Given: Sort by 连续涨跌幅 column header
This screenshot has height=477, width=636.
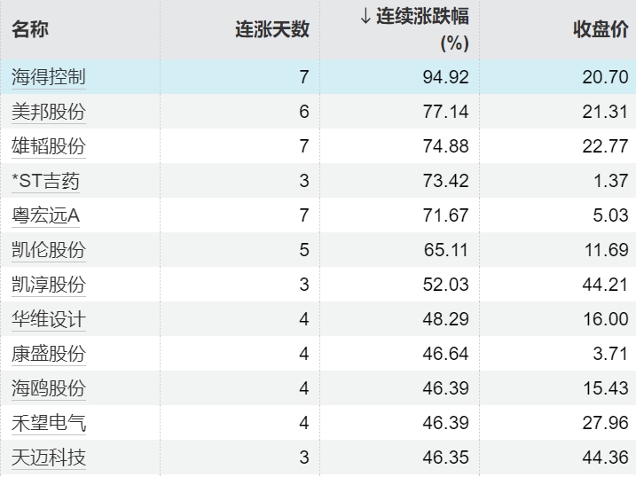Looking at the screenshot, I should 422,18.
